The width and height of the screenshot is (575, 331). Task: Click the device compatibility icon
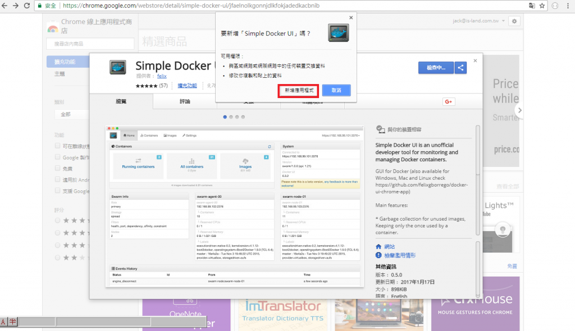point(380,129)
